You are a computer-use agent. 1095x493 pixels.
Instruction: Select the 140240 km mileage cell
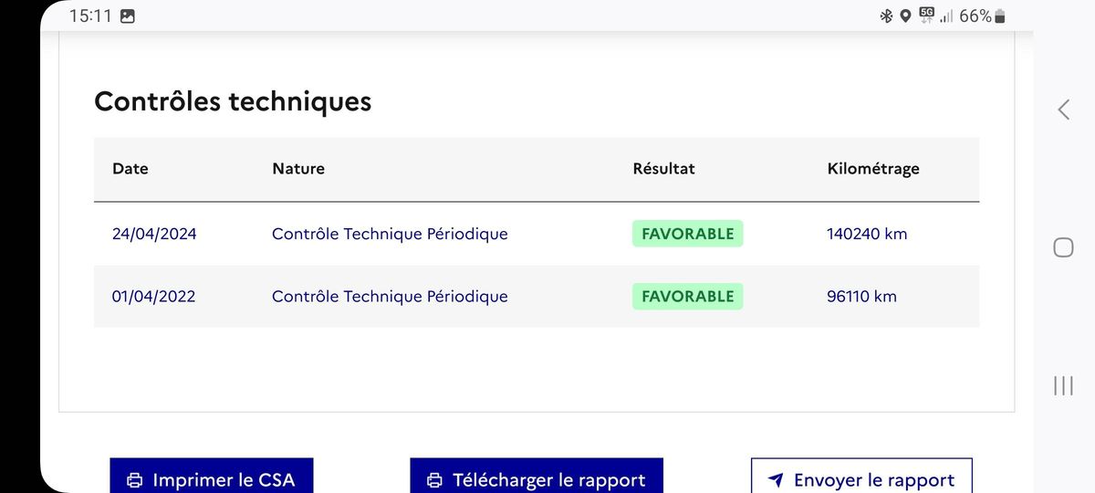867,234
